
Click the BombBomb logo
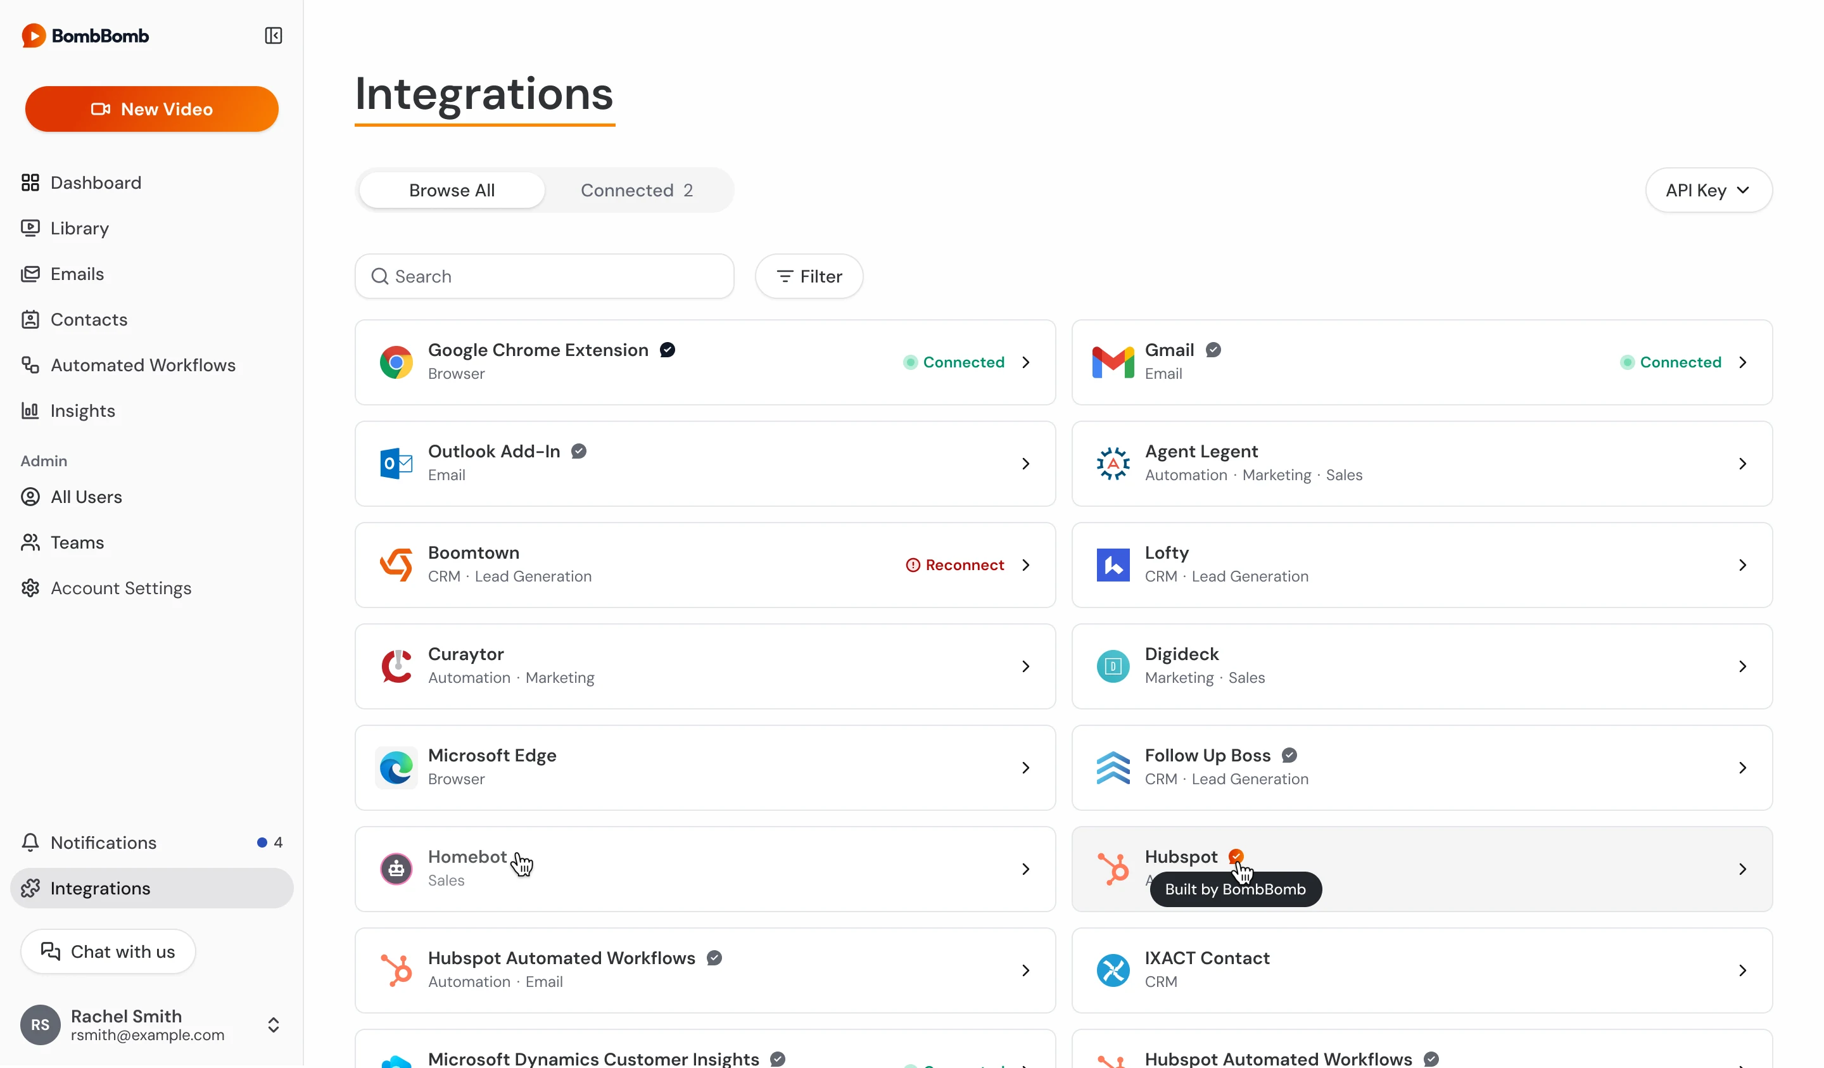[85, 35]
